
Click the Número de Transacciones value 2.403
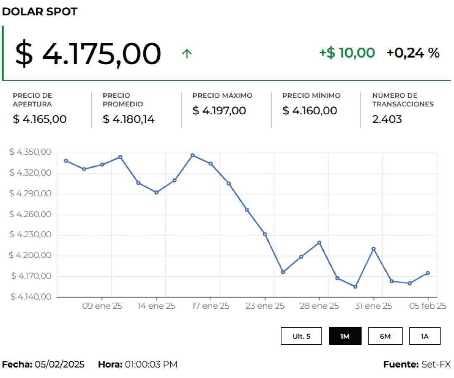tap(387, 119)
